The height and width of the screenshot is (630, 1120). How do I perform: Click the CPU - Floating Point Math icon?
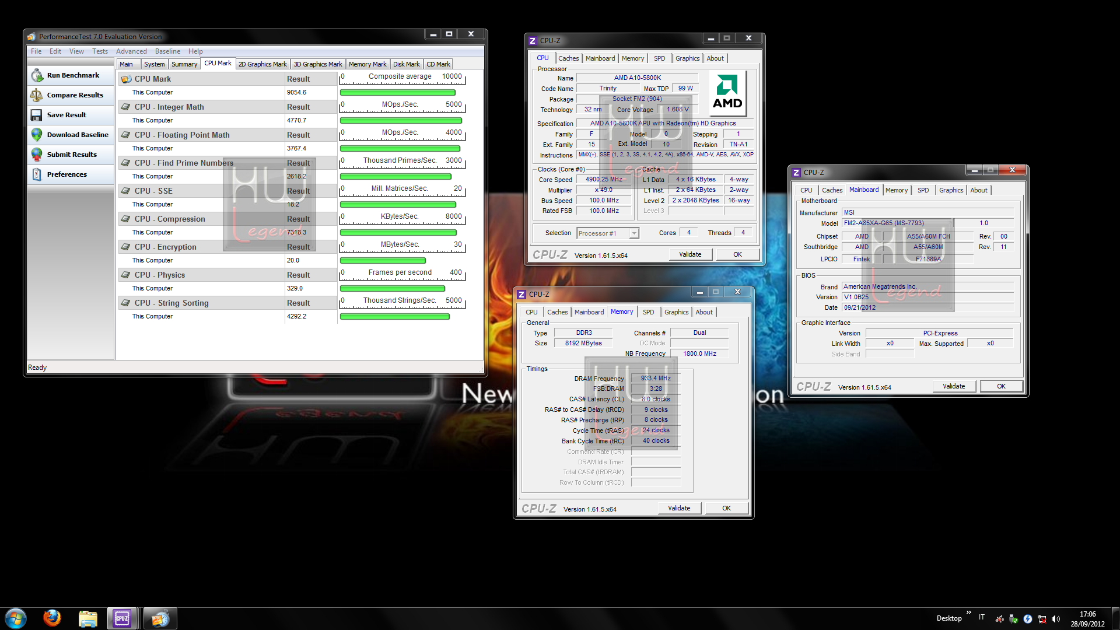click(126, 135)
